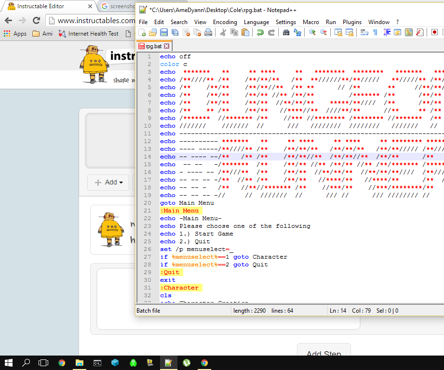444x370 pixels.
Task: Toggle synchronized horizontal scrolling
Action: (x=349, y=33)
